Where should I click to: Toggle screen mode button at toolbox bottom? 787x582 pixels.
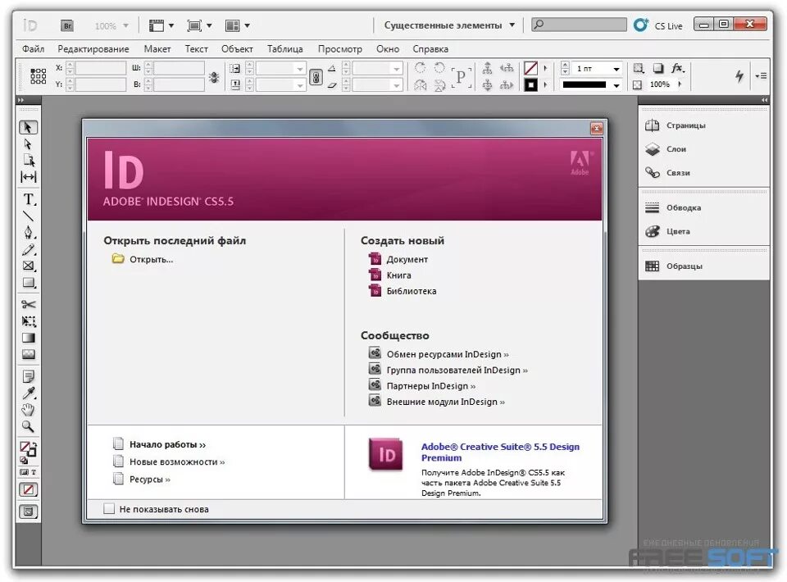coord(29,512)
